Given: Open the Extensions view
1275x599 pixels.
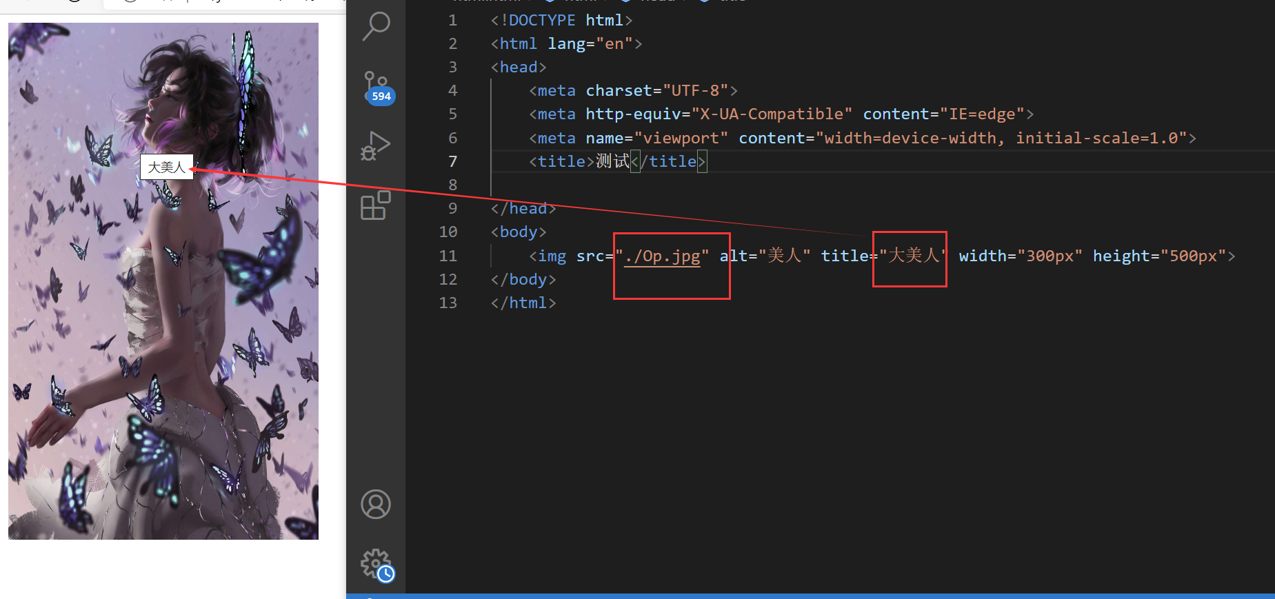Looking at the screenshot, I should pos(376,205).
